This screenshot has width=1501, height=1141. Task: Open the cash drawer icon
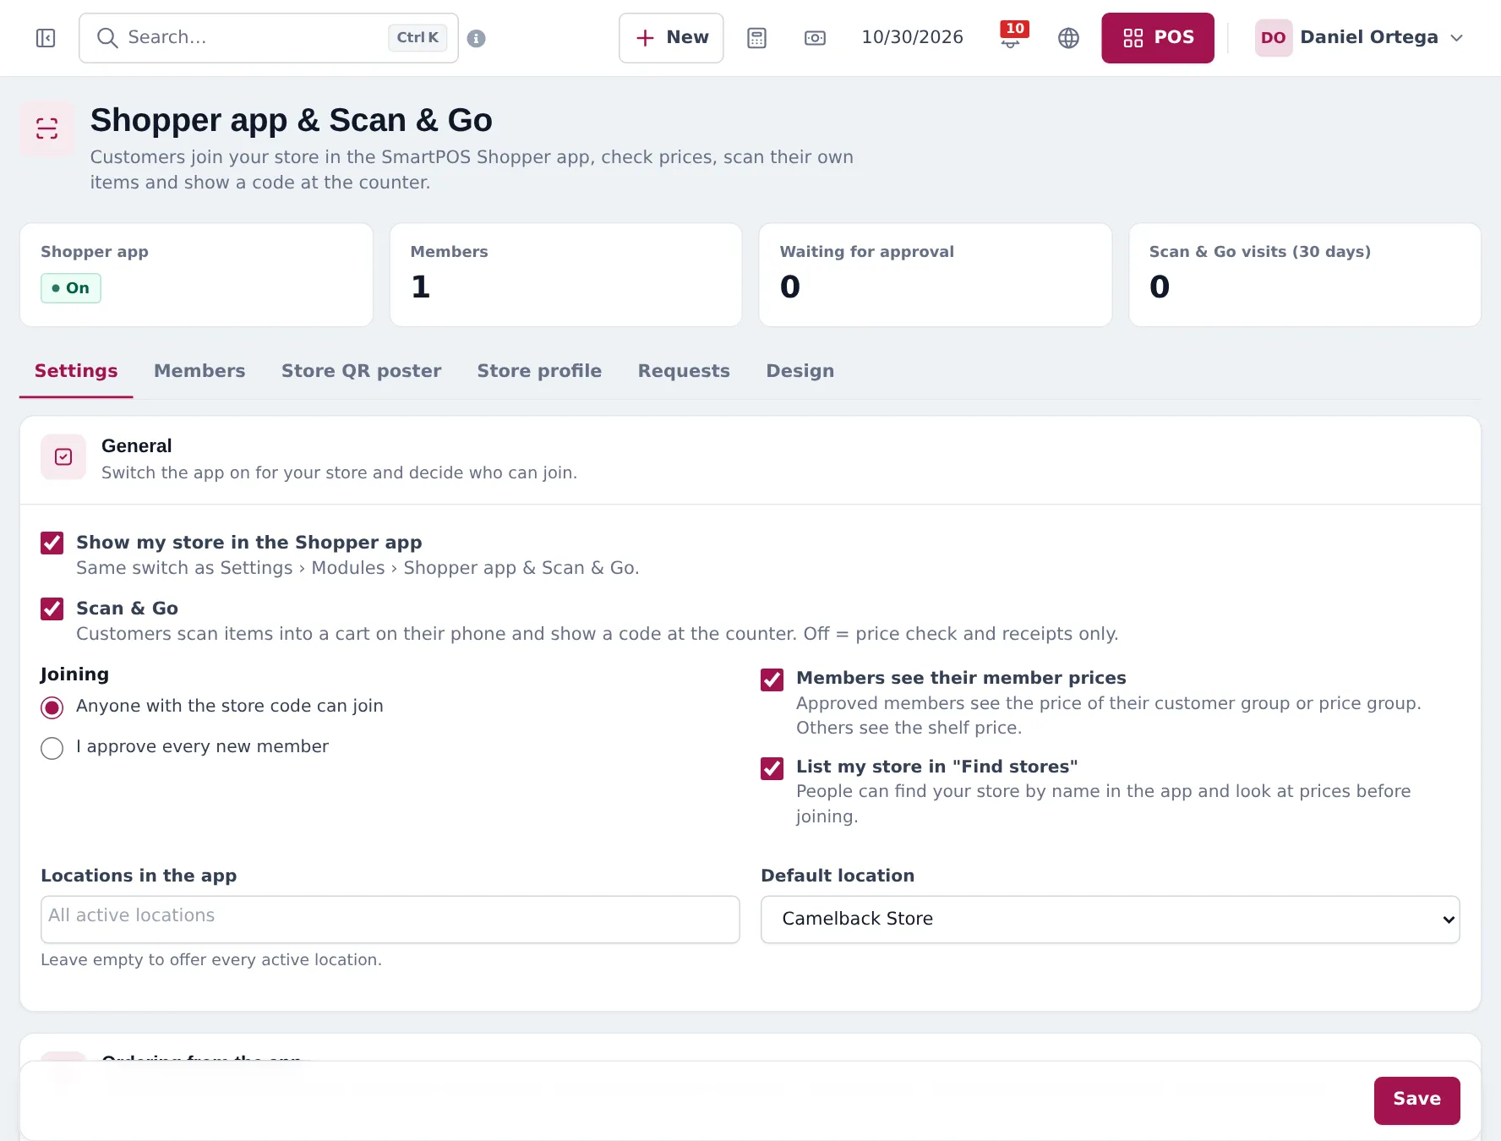pos(815,38)
